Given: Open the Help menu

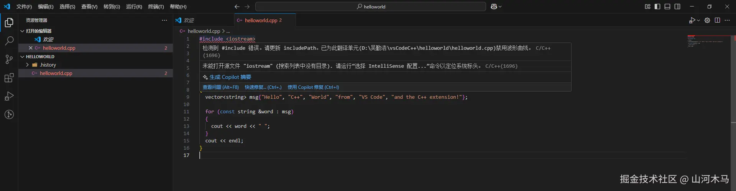Looking at the screenshot, I should [178, 7].
